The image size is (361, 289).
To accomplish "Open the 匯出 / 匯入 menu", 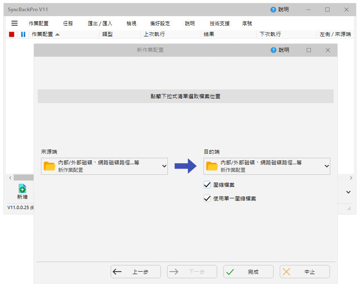I will (100, 24).
